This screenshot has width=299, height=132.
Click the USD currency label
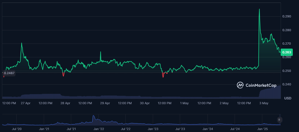click(288, 98)
